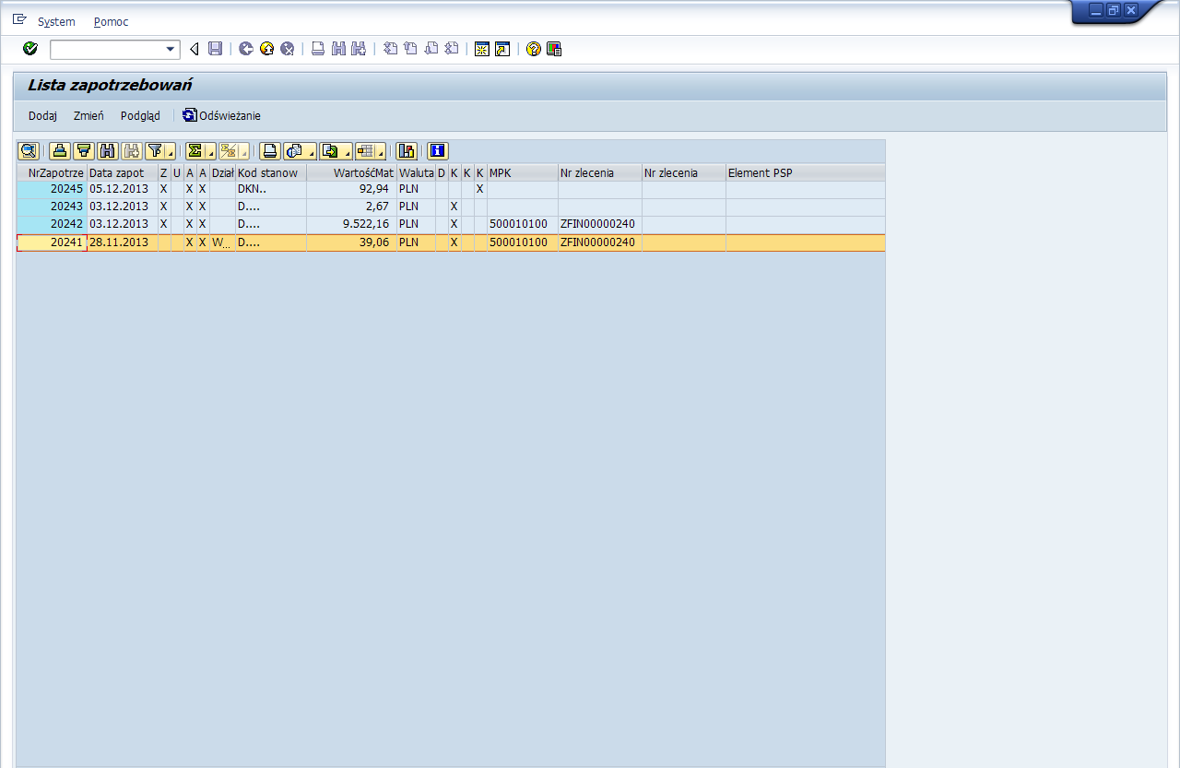Click ZFIN00000240 in the 20242 row

coord(599,224)
